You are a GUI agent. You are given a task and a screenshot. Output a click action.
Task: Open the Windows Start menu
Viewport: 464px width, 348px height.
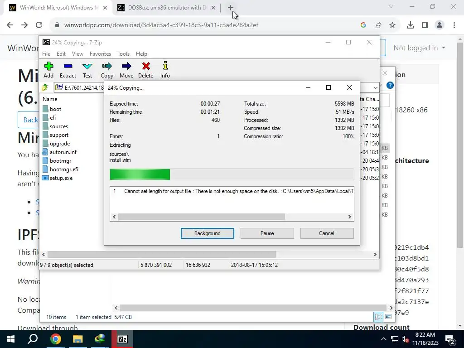pyautogui.click(x=11, y=339)
